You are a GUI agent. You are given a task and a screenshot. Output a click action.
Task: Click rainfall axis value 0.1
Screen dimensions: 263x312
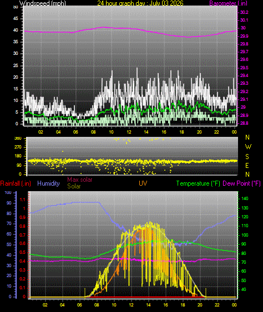point(23,288)
